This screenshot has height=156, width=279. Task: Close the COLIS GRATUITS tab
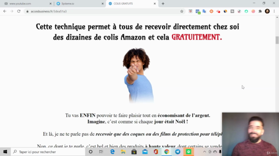(155, 3)
